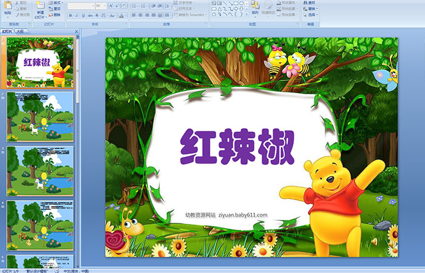Switch to the Slides (幻灯片) pane tab
The height and width of the screenshot is (273, 425).
7,31
